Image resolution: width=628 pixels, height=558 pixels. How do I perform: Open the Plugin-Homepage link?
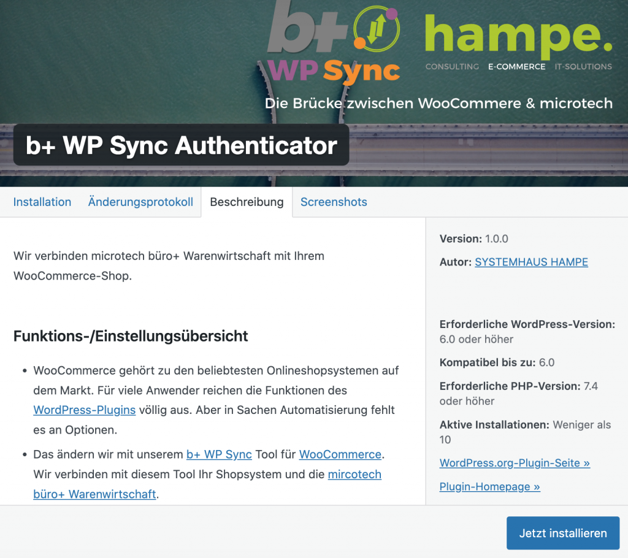coord(489,487)
